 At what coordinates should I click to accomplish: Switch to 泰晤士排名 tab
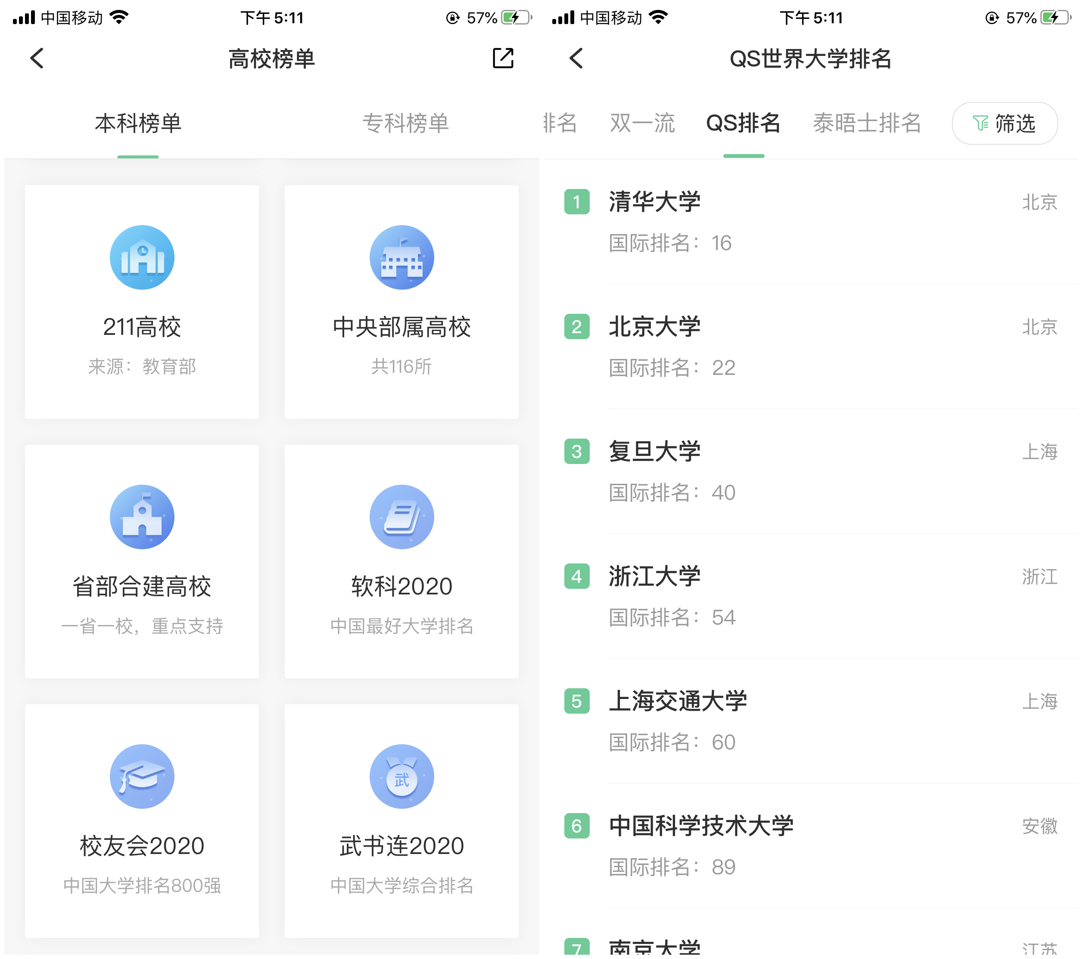(867, 123)
